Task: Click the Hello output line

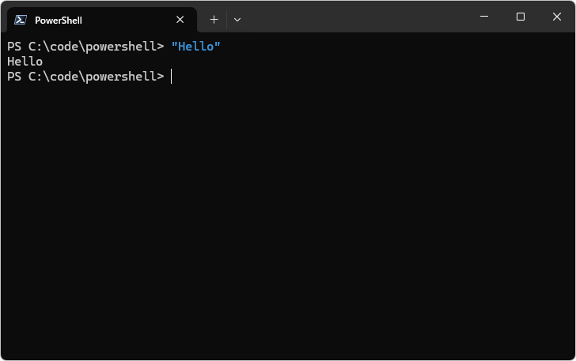Action: [x=25, y=62]
